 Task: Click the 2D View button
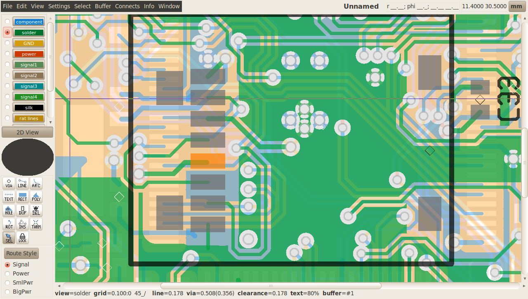pyautogui.click(x=27, y=132)
